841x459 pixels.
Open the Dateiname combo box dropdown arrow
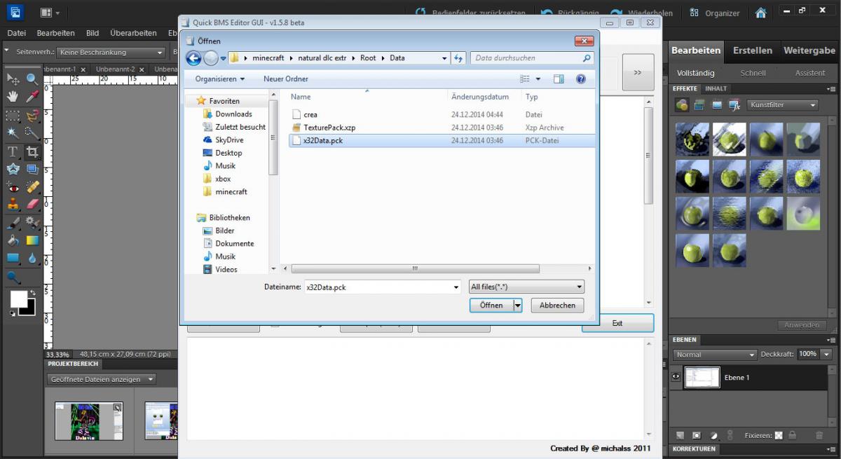[456, 287]
